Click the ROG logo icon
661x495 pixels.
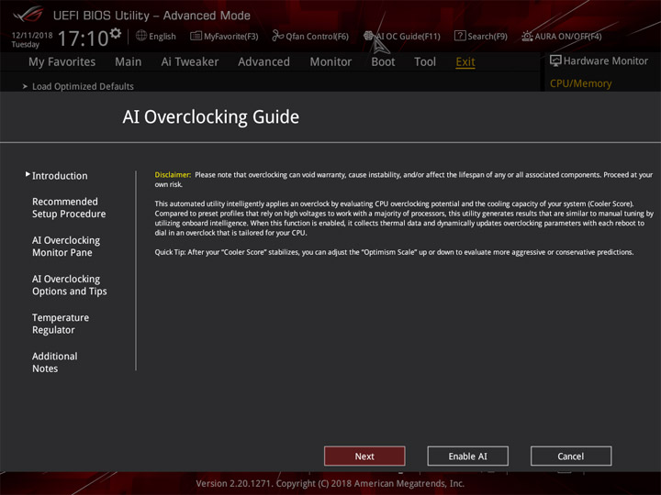point(28,15)
